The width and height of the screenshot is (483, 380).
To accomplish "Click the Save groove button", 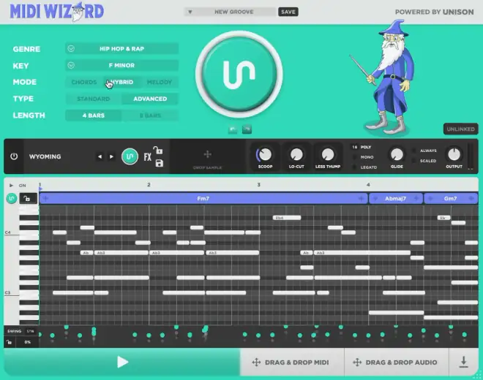I will pyautogui.click(x=288, y=12).
